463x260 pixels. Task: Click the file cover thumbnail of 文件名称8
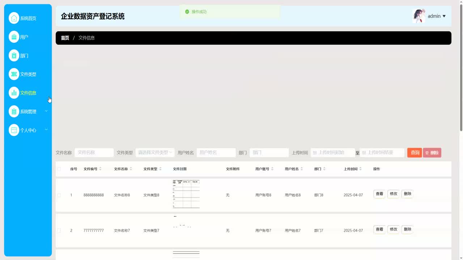click(186, 194)
